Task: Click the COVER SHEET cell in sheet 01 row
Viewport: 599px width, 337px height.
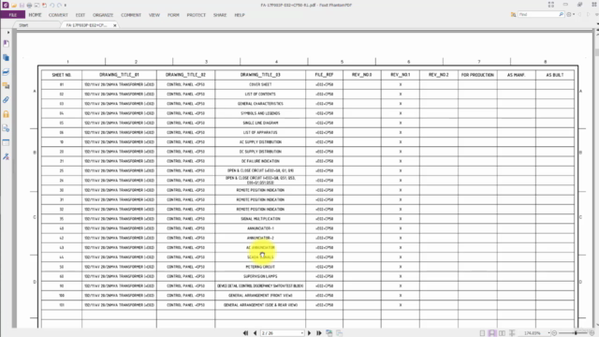Action: [260, 84]
